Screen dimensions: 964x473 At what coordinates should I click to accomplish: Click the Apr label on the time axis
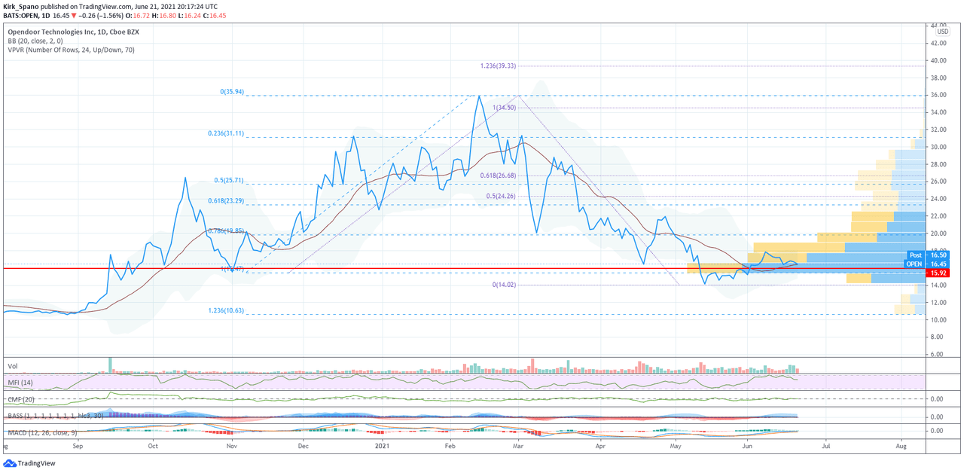coord(600,447)
